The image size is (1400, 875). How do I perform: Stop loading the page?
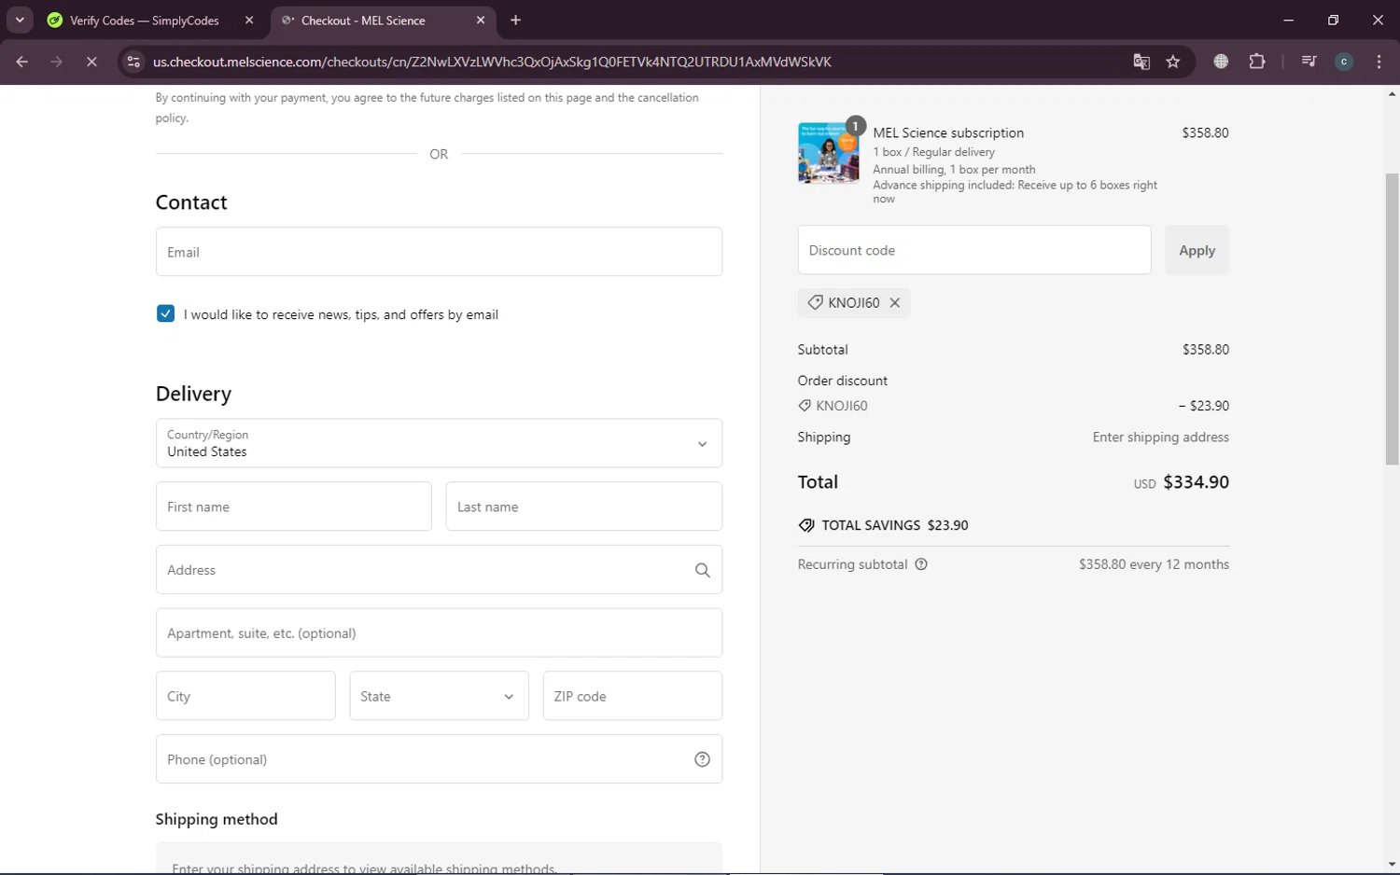[x=91, y=62]
